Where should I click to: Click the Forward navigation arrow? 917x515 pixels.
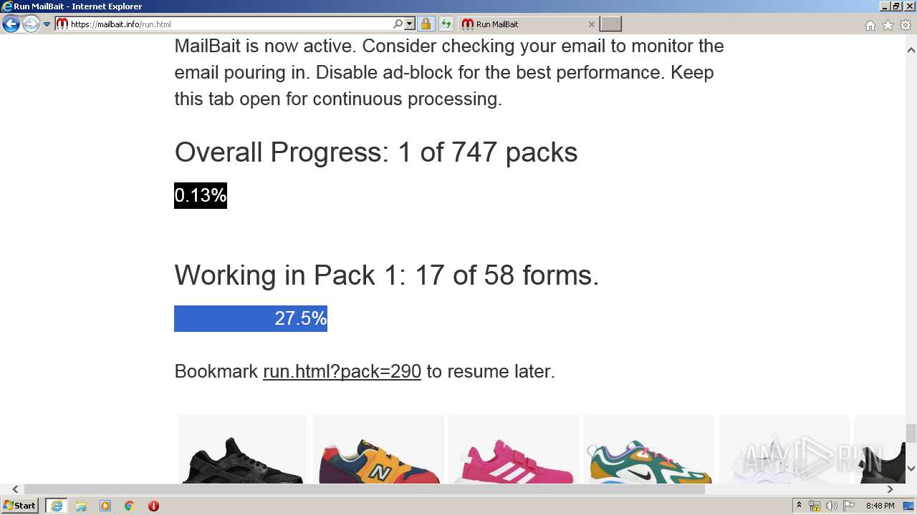(x=30, y=24)
